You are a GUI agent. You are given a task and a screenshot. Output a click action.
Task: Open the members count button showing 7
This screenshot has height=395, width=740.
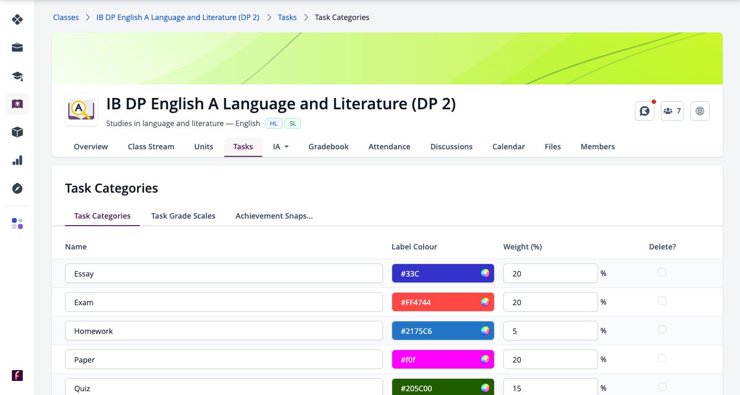click(x=672, y=111)
